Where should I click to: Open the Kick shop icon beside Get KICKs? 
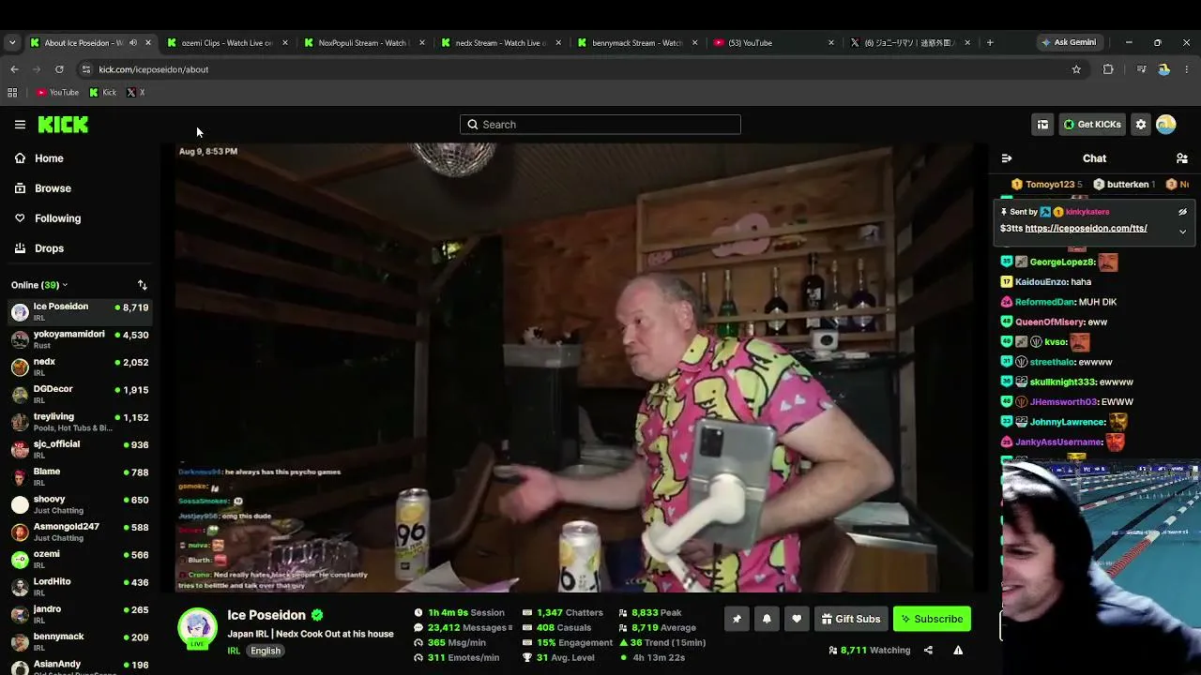pos(1042,124)
